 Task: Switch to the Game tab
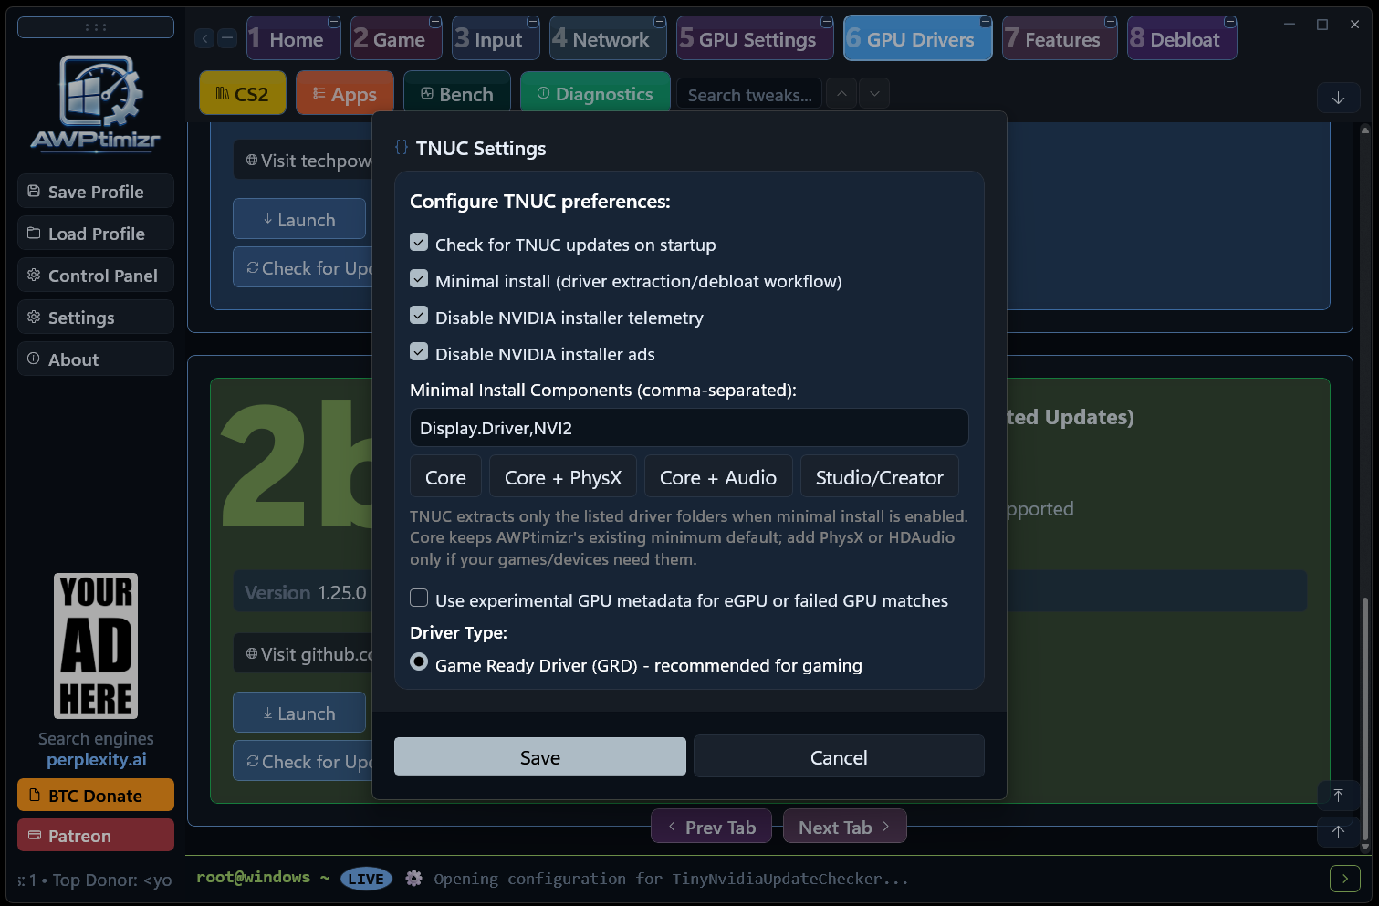point(396,38)
